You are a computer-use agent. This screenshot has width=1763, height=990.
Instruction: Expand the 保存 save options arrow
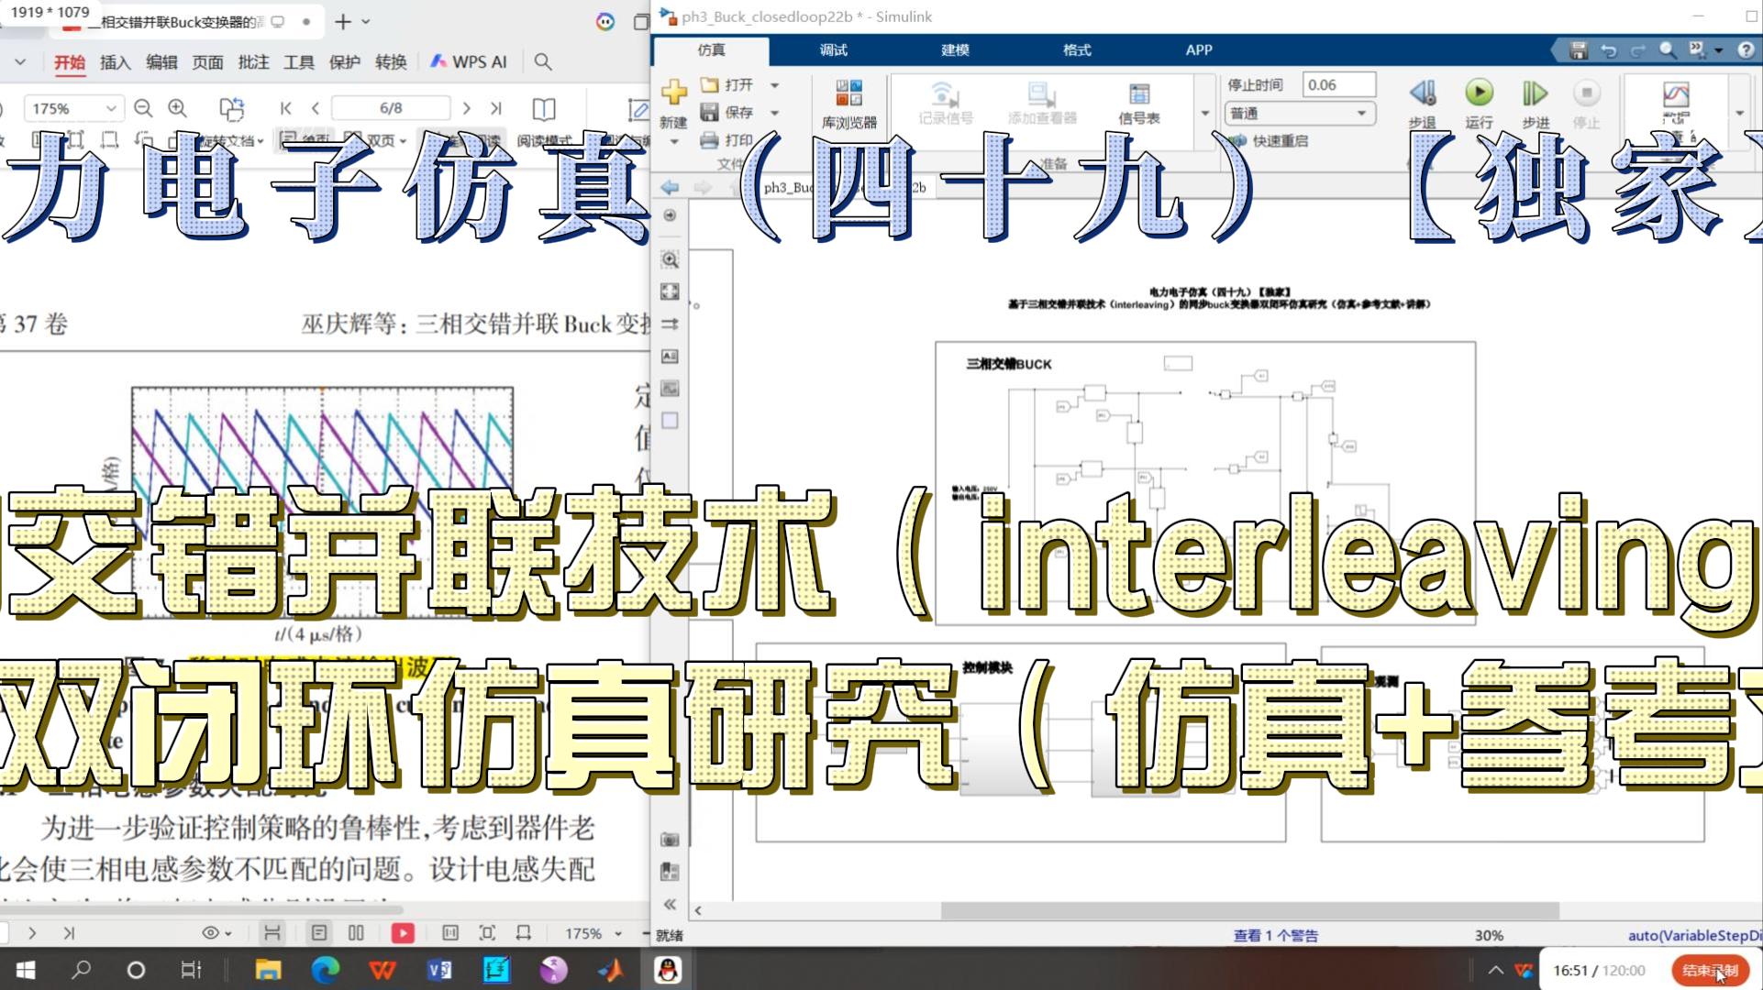(774, 113)
